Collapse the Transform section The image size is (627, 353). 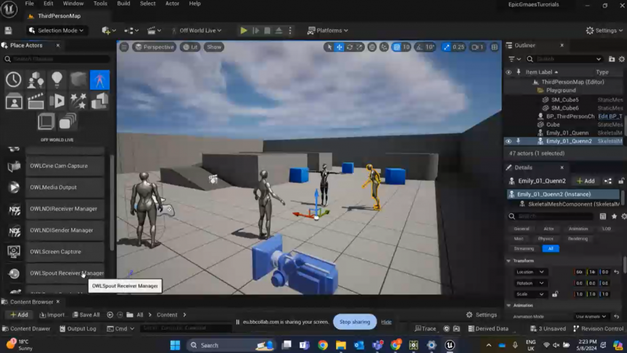tap(509, 261)
